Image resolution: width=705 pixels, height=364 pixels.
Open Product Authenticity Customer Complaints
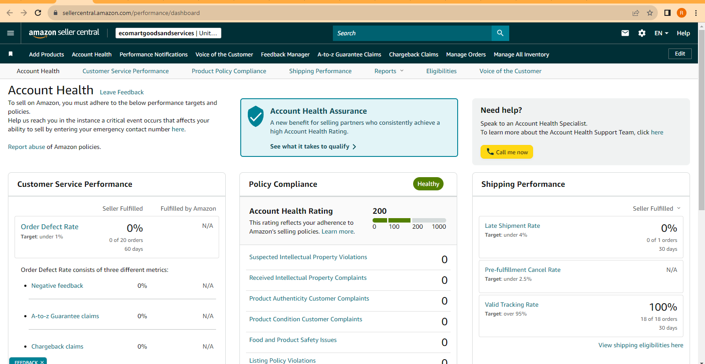(x=309, y=298)
